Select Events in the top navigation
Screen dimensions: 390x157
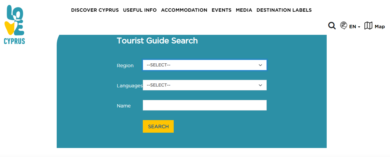[221, 10]
